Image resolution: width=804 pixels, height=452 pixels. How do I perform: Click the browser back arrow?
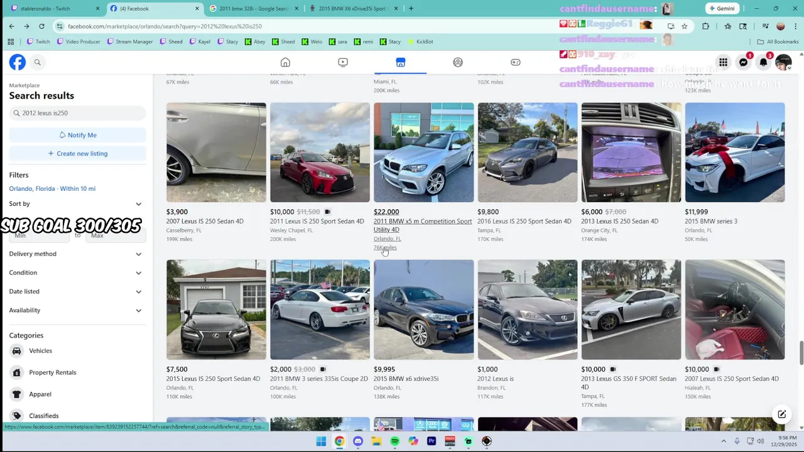(x=11, y=26)
